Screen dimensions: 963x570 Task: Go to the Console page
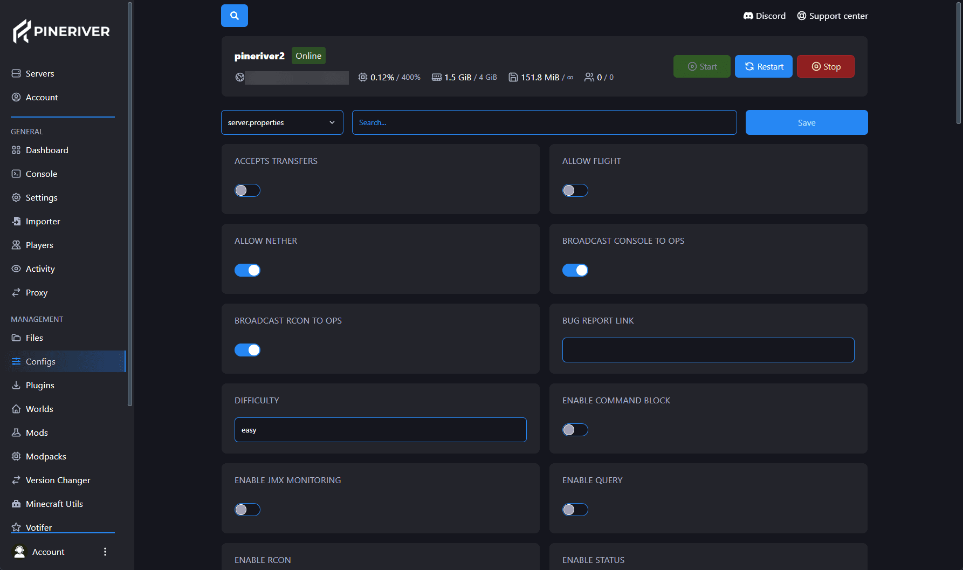click(42, 174)
